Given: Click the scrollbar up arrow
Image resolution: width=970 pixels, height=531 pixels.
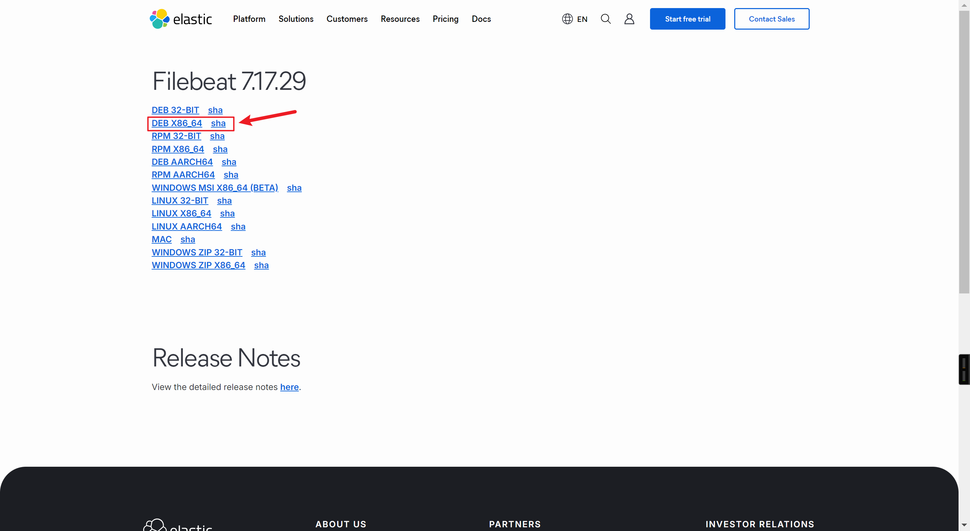Looking at the screenshot, I should click(964, 5).
